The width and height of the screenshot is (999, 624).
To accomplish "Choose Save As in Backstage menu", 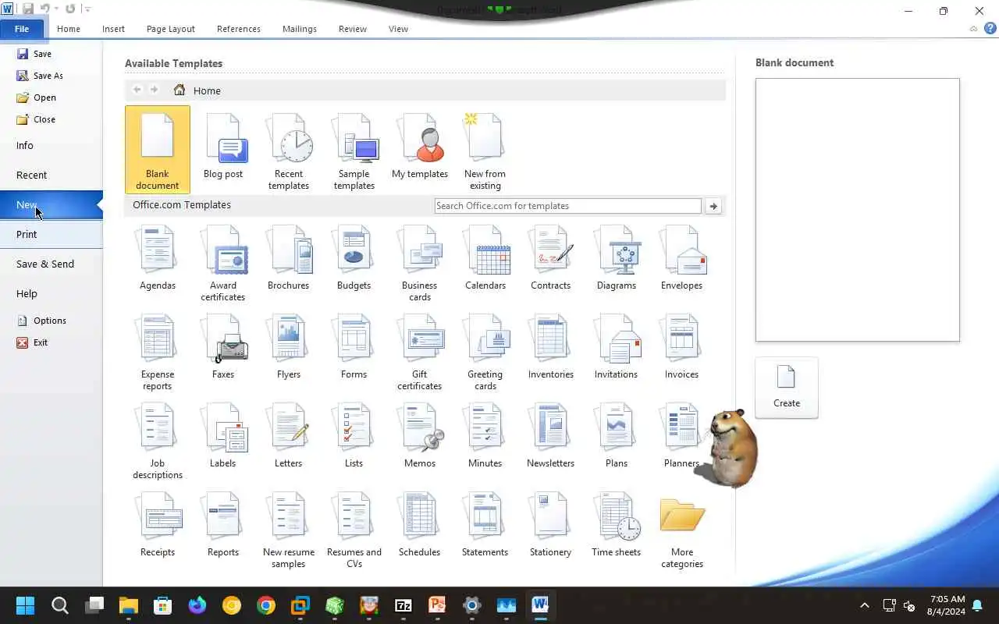I will tap(40, 76).
